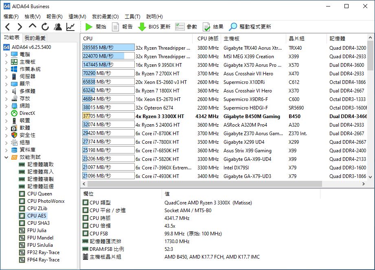The image size is (375, 270).
Task: Select FPU Julia benchmark item
Action: pyautogui.click(x=37, y=230)
